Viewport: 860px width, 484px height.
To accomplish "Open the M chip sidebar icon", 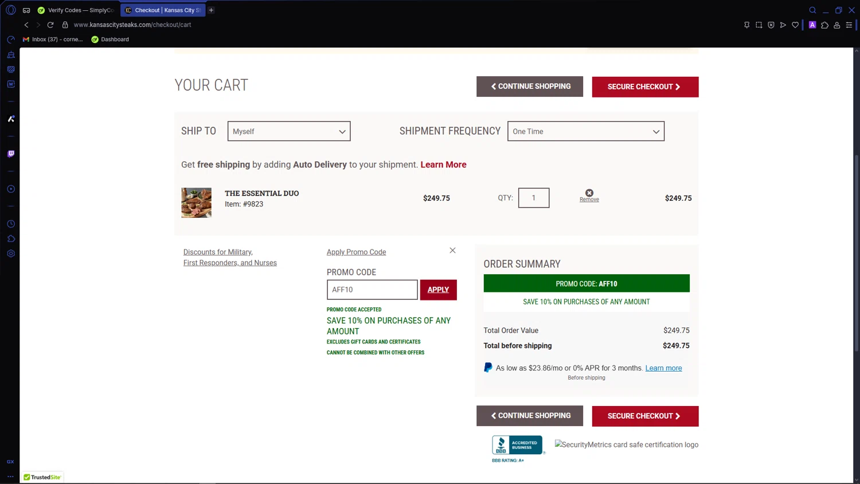I will 11,84.
